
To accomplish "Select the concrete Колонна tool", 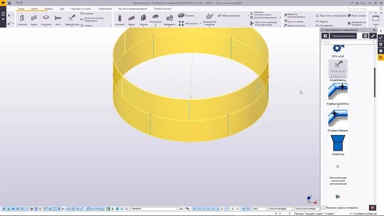I will tap(119, 20).
